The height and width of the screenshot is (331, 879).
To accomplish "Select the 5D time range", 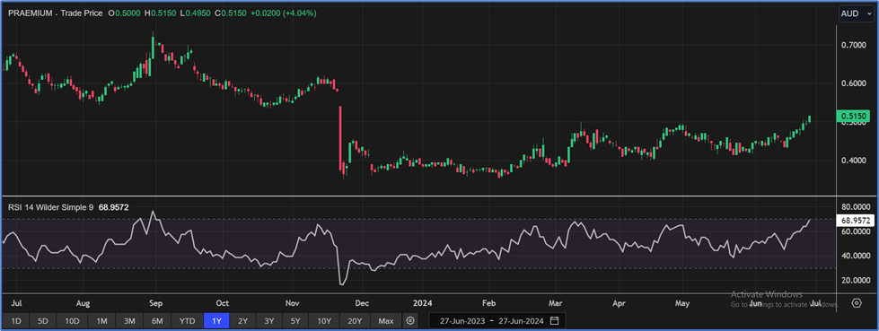I will point(43,321).
